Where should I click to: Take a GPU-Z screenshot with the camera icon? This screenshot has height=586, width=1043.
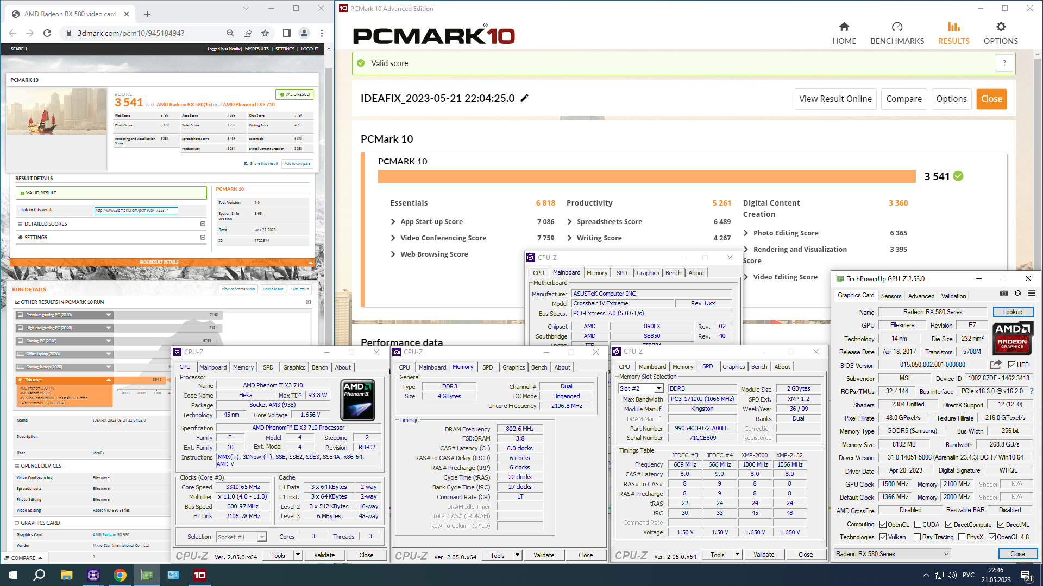[1003, 293]
